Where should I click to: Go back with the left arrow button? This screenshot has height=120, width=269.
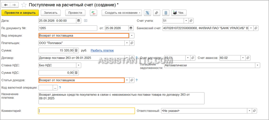tap(6, 5)
